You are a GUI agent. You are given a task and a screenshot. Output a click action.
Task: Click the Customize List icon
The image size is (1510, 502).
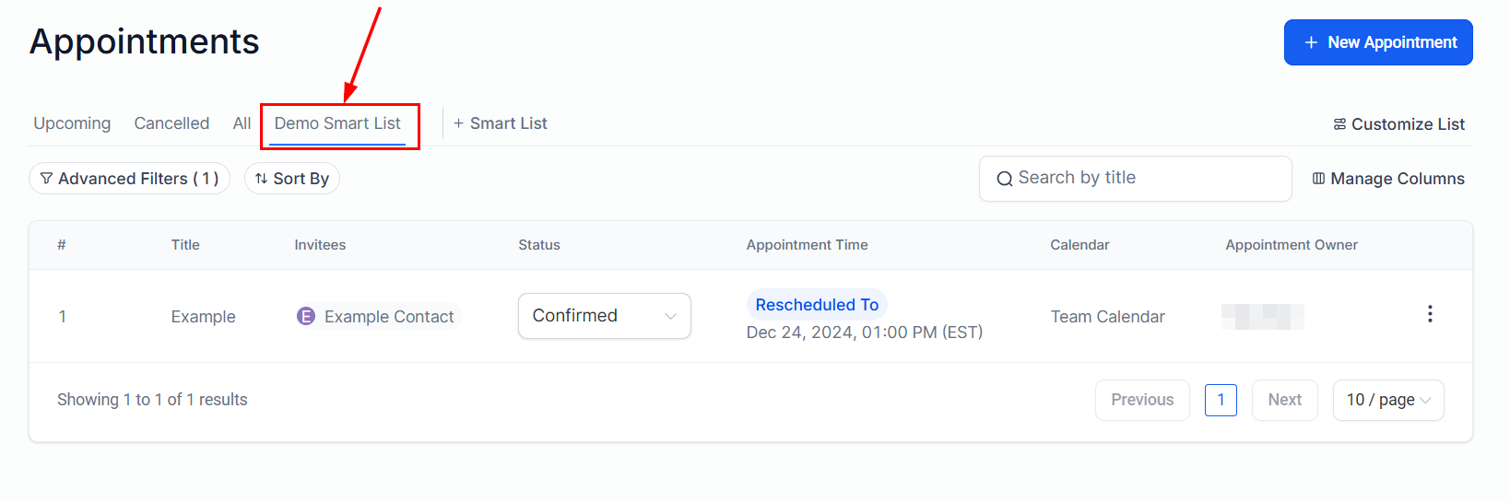pyautogui.click(x=1339, y=124)
